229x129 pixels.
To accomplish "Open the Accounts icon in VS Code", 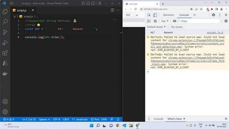I will coord(5,101).
